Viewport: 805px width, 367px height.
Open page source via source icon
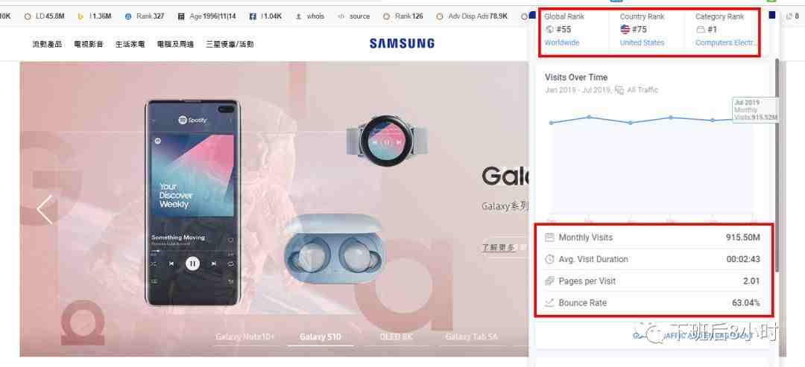pos(341,16)
